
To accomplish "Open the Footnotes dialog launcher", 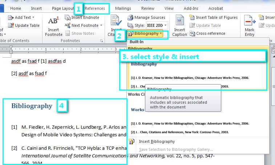I will point(101,41).
